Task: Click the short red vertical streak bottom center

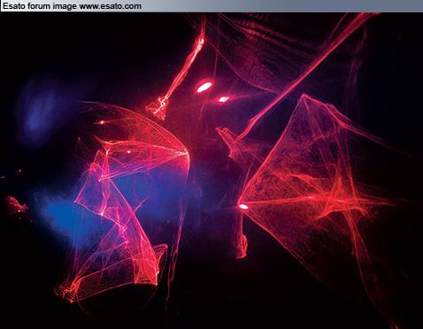Action: click(x=242, y=246)
